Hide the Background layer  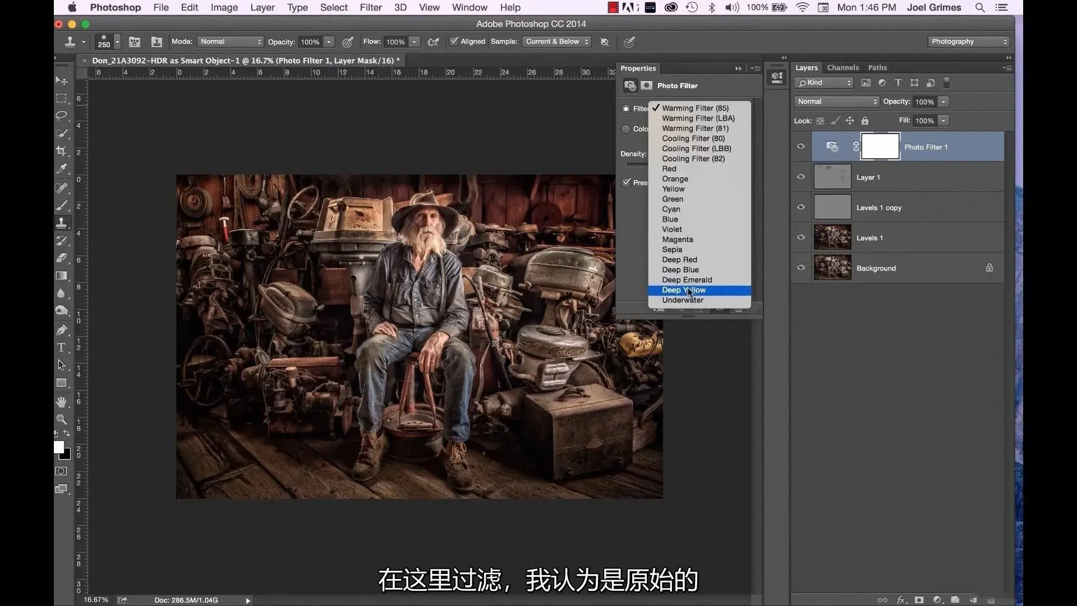point(801,268)
